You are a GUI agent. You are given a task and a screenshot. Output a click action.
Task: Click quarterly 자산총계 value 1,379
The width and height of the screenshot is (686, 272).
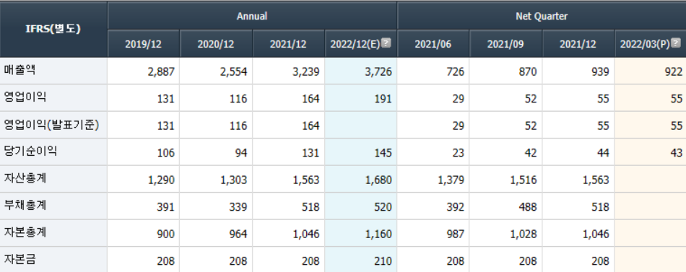point(451,180)
